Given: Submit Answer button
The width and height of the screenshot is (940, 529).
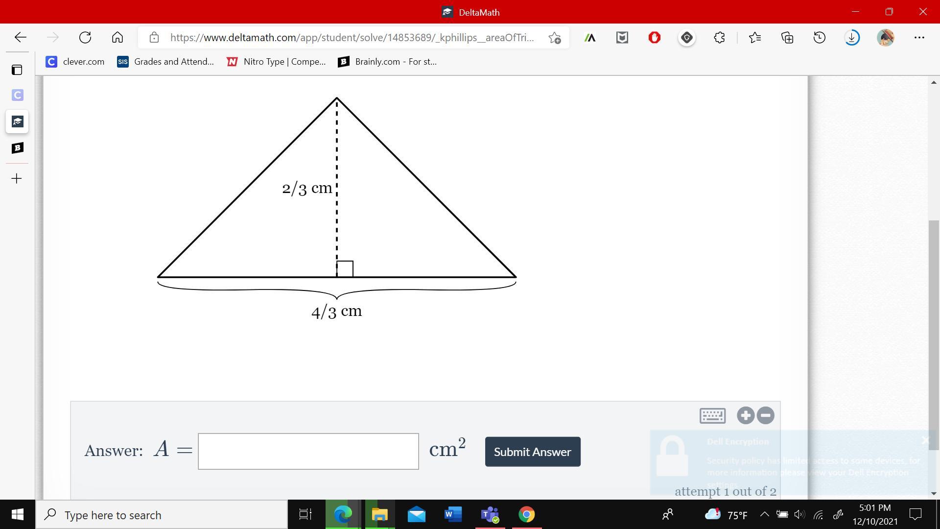Looking at the screenshot, I should (x=533, y=452).
